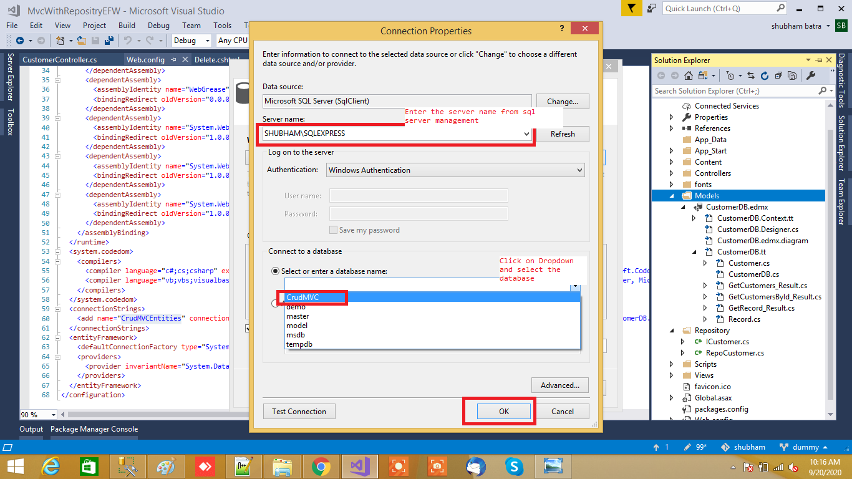
Task: Collapse the Repository folder
Action: 672,331
